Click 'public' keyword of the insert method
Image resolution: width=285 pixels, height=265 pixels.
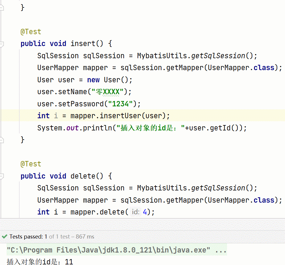click(x=33, y=44)
